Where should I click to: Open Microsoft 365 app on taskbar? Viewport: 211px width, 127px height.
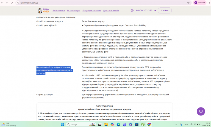[x=131, y=125]
